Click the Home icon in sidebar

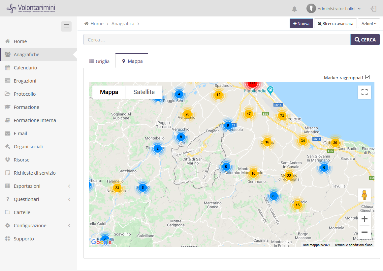coord(8,41)
